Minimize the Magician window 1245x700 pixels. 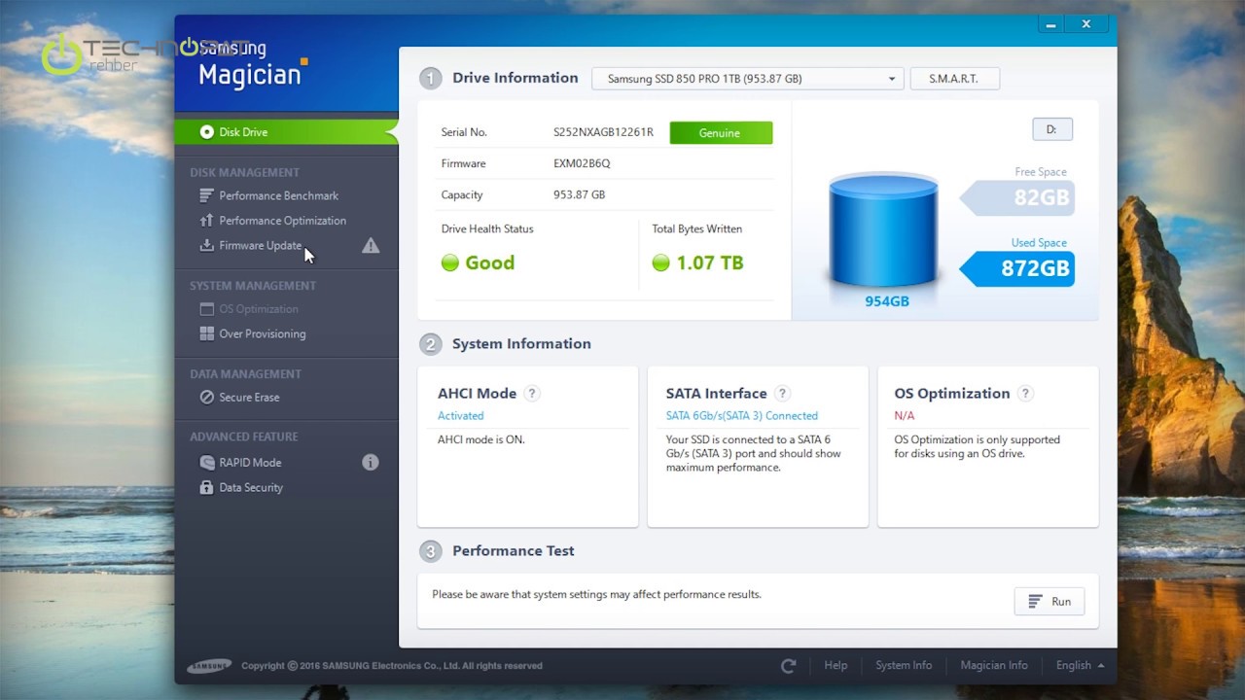point(1050,24)
